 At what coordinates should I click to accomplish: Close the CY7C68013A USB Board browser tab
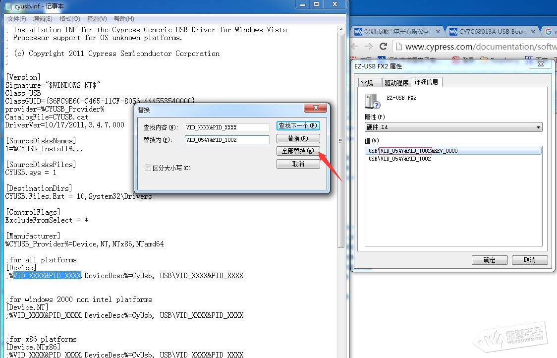(x=533, y=32)
